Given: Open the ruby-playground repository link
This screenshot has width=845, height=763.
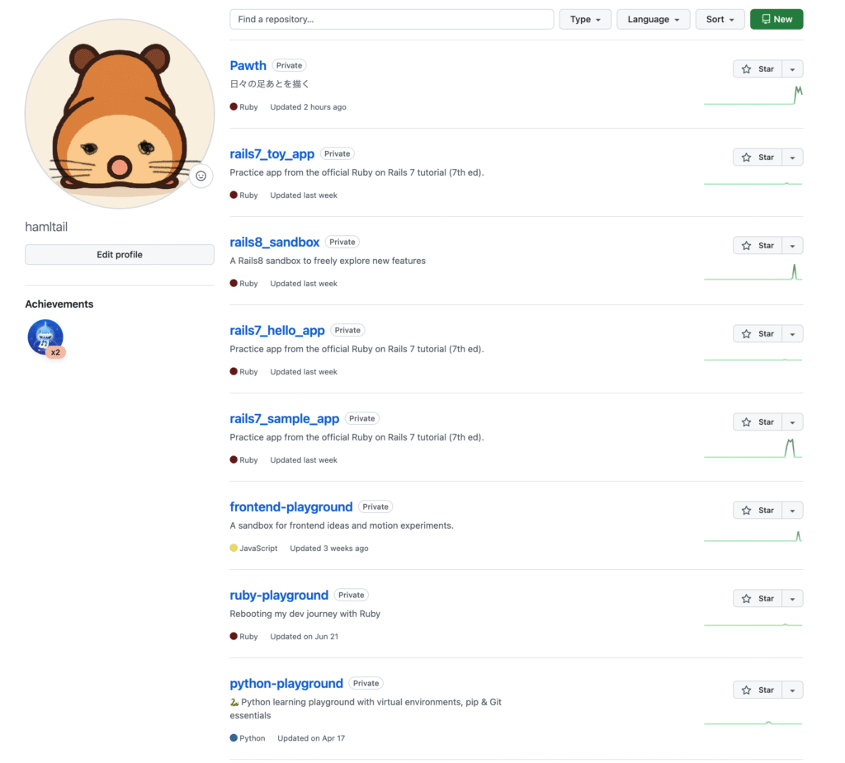Looking at the screenshot, I should coord(279,596).
